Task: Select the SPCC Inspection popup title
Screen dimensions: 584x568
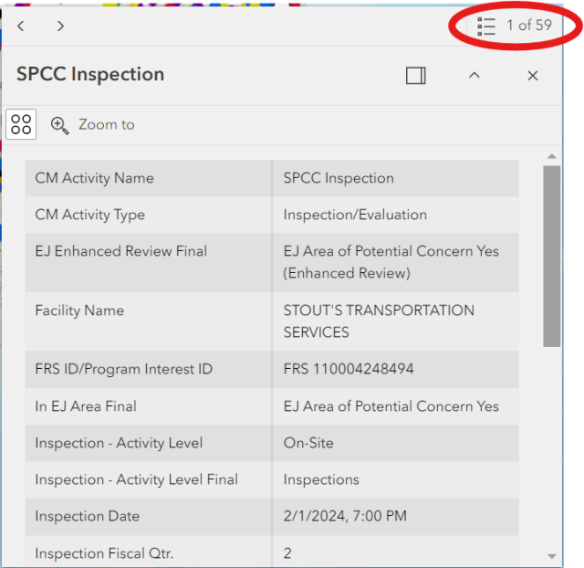Action: 90,75
